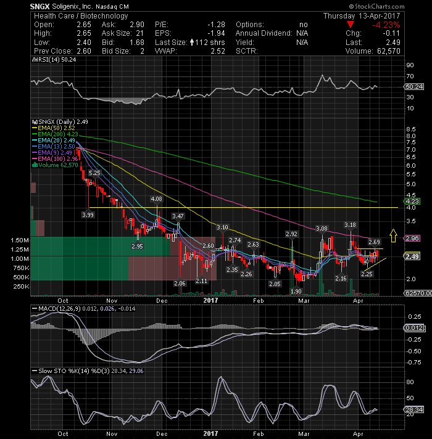Click the 2.69 price annotation

coord(374,242)
